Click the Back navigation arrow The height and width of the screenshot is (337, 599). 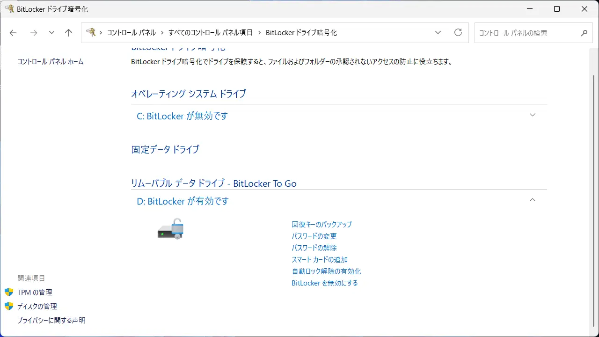point(13,33)
